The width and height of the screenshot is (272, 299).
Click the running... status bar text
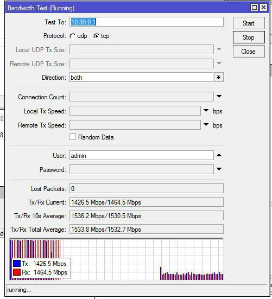(x=19, y=290)
